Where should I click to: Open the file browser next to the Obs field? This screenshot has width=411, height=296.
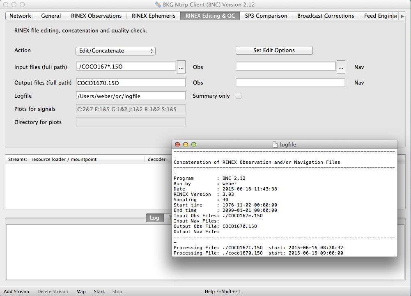click(341, 66)
